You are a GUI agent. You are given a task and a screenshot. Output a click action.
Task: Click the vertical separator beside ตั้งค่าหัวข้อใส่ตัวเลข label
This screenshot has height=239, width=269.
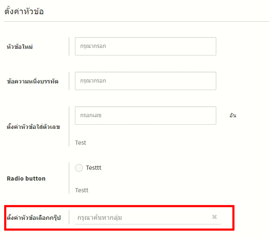[69, 126]
